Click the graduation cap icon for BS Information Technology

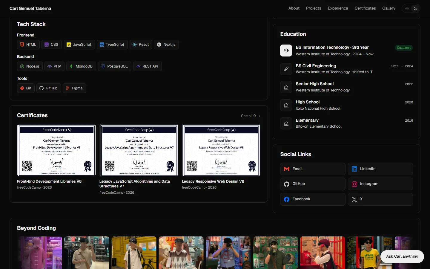pyautogui.click(x=286, y=51)
